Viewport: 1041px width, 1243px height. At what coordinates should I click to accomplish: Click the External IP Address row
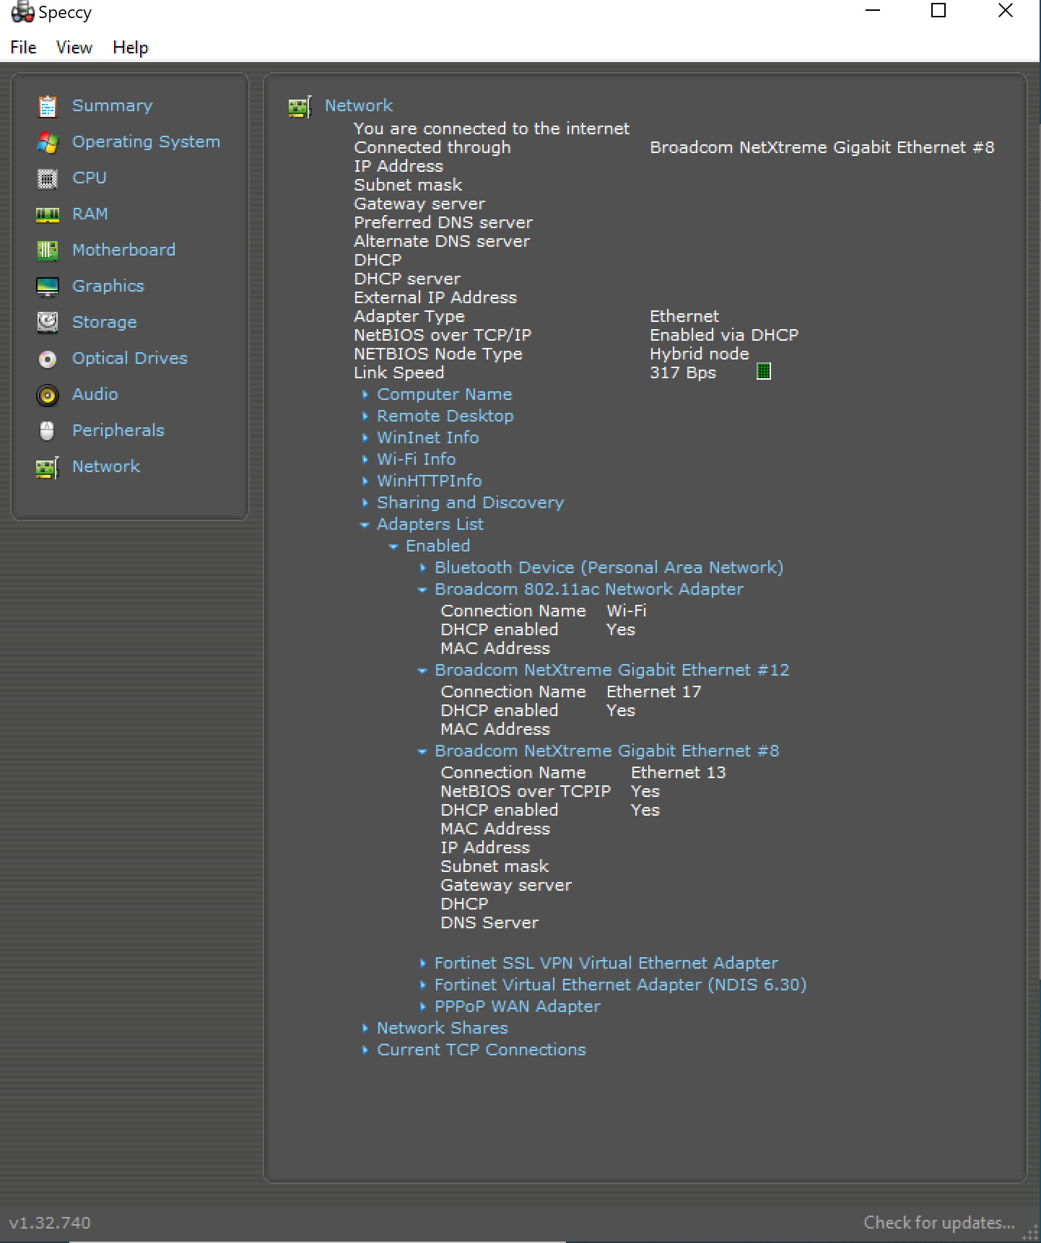coord(435,297)
